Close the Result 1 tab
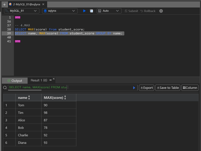The height and width of the screenshot is (151, 201). pyautogui.click(x=54, y=79)
